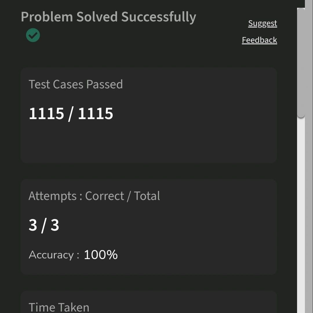Click the scrollbar track below the thumb
Viewport: 313px width, 313px height.
(301, 216)
